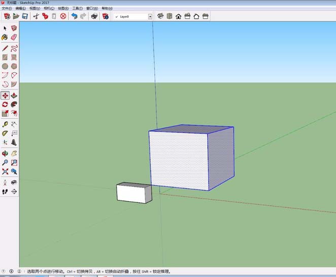Open a file using folder icon
Viewport: 336px width, 277px height.
[16, 16]
